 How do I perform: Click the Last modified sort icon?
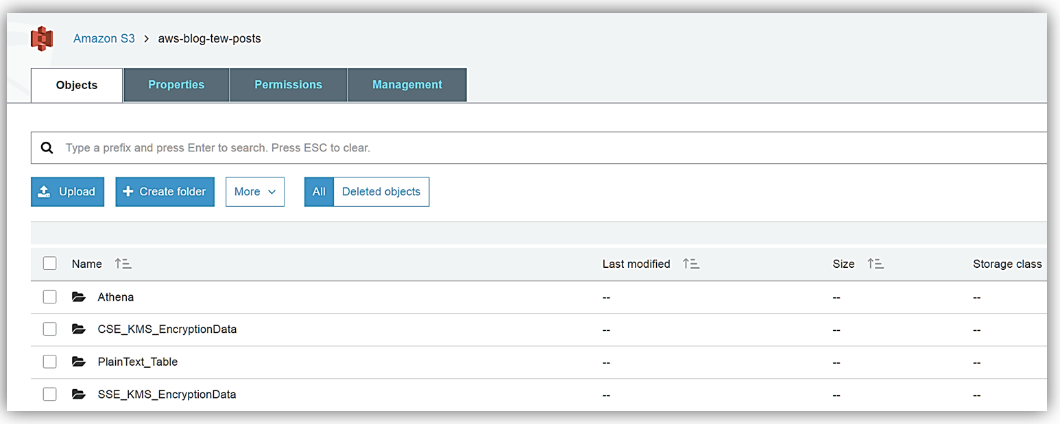point(690,264)
